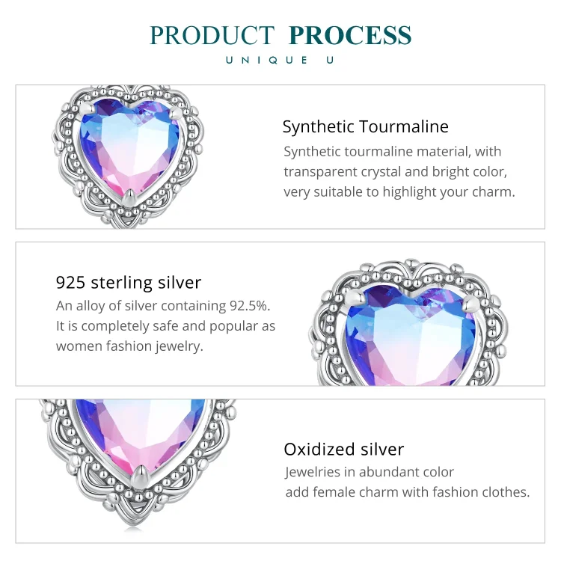The image size is (561, 561).
Task: Select the 925 sterling silver heading
Action: [x=129, y=282]
